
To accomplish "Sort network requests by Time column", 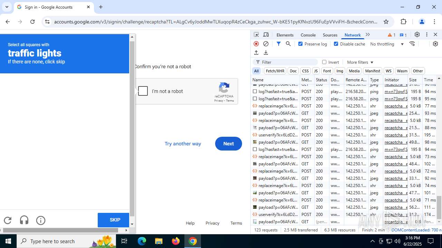I will tap(429, 80).
